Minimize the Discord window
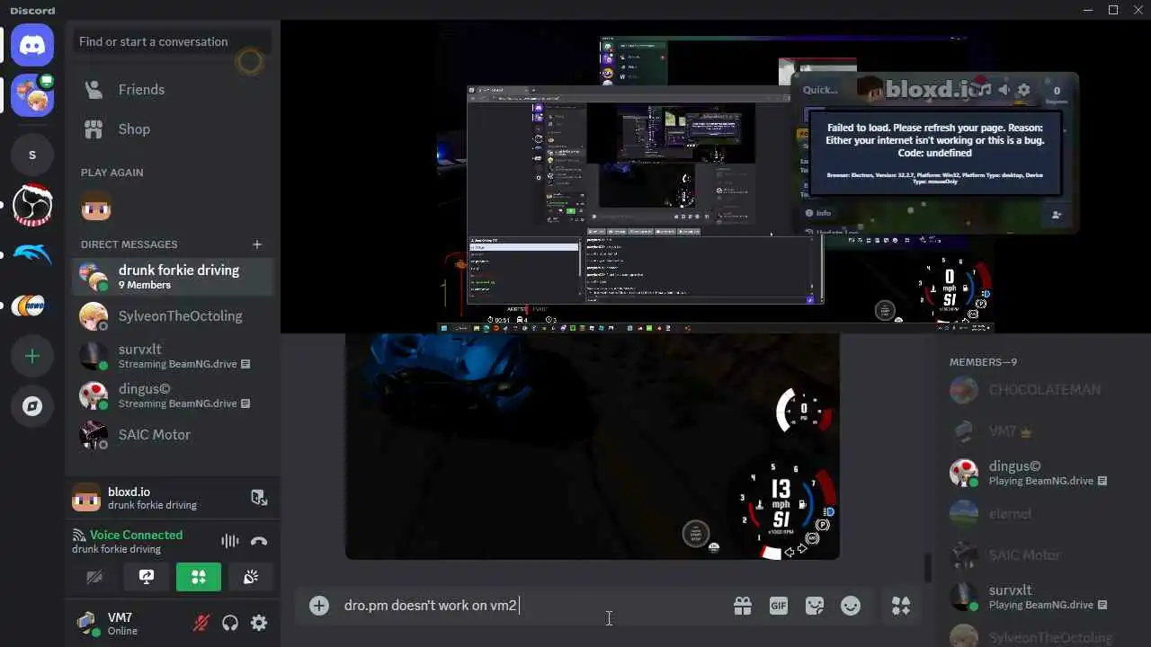This screenshot has width=1151, height=647. 1089,10
